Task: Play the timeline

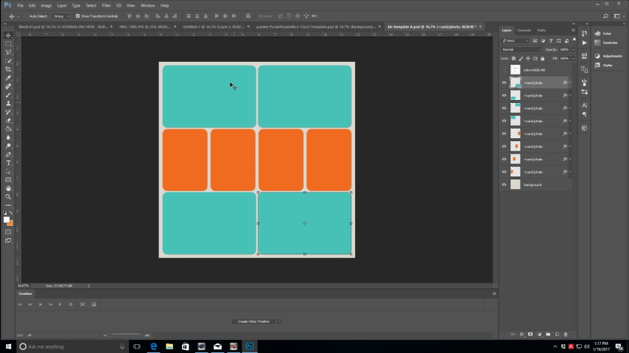Action: [x=41, y=304]
